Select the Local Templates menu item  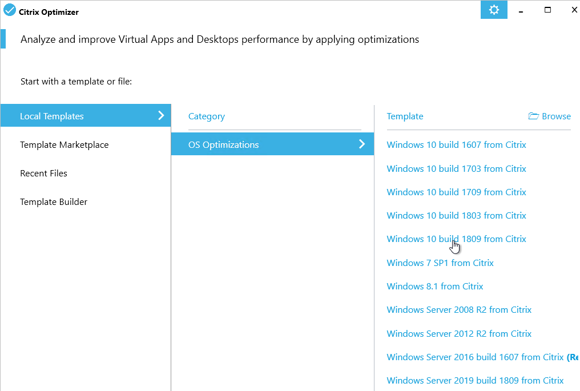(x=86, y=115)
